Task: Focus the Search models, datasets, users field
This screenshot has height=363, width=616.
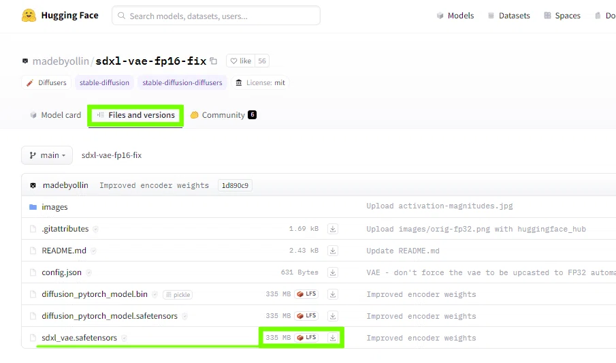Action: click(216, 16)
